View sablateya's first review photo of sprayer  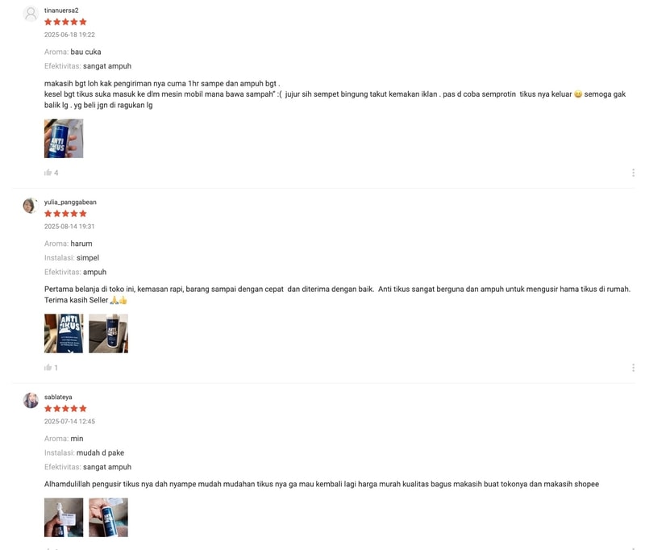pos(64,518)
